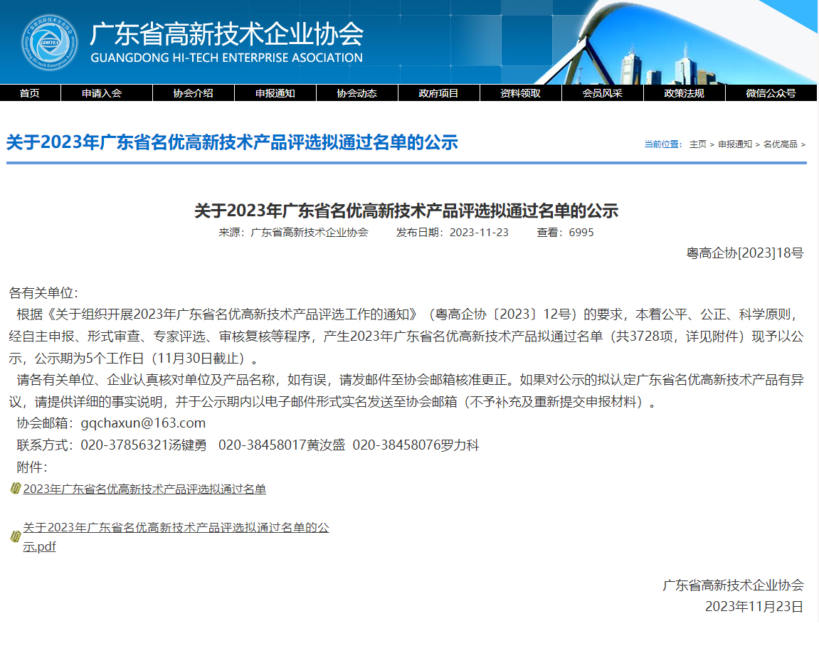Click phone number 020-38458076罗力科
The height and width of the screenshot is (668, 819).
click(416, 445)
